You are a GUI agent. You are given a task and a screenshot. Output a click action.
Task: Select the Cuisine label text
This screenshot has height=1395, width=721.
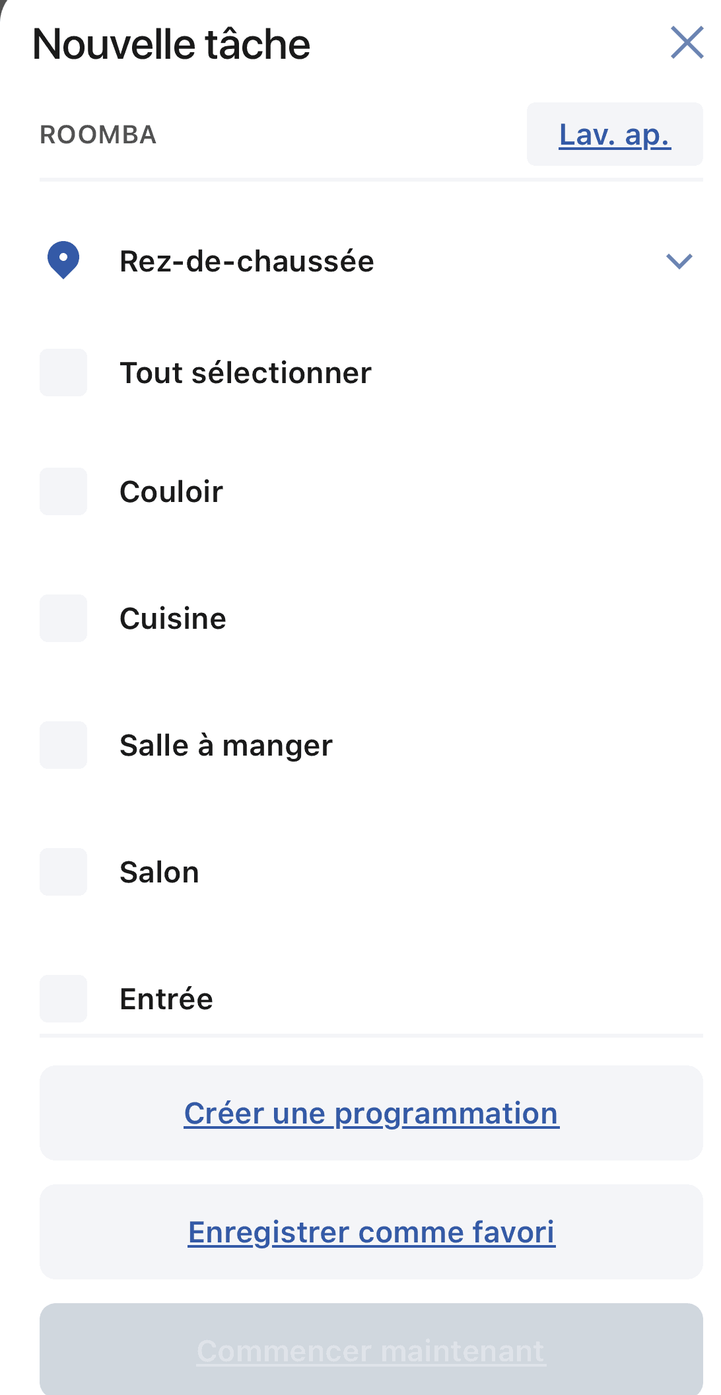(x=173, y=619)
